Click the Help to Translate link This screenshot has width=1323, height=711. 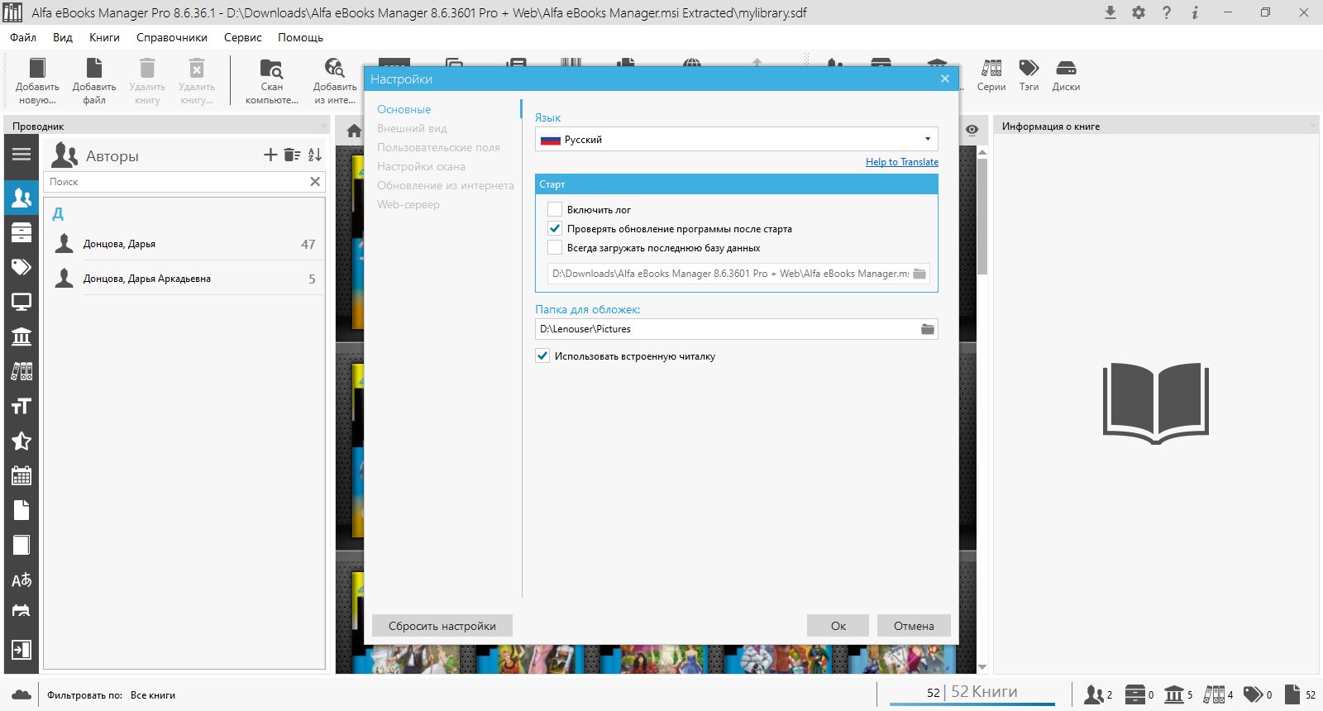coord(902,162)
